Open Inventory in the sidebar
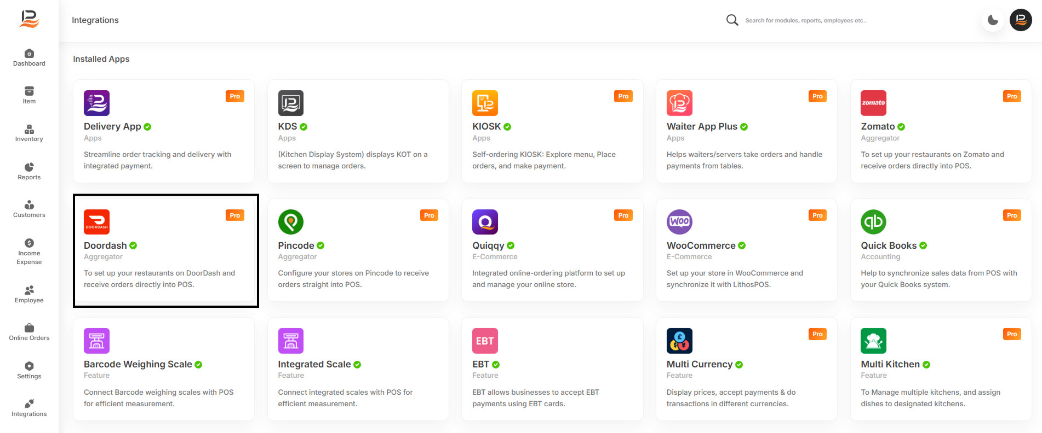The image size is (1042, 433). tap(29, 133)
